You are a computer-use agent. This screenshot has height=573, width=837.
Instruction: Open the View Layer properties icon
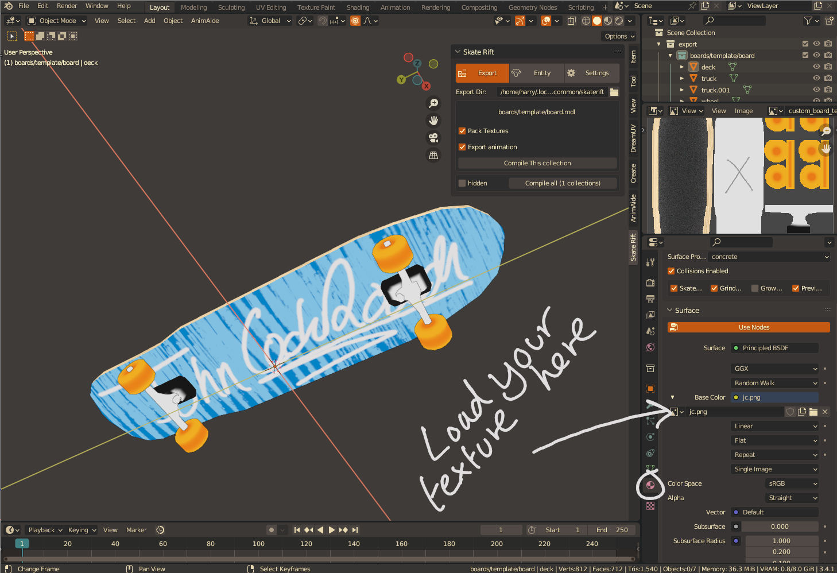[x=650, y=315]
